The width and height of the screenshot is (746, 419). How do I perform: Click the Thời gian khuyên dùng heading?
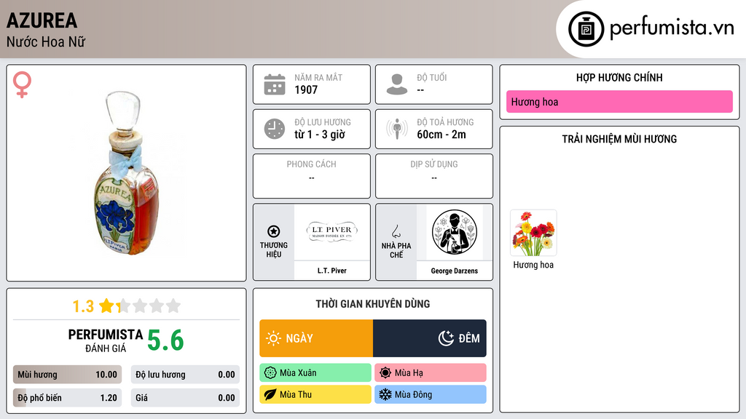[x=373, y=304]
